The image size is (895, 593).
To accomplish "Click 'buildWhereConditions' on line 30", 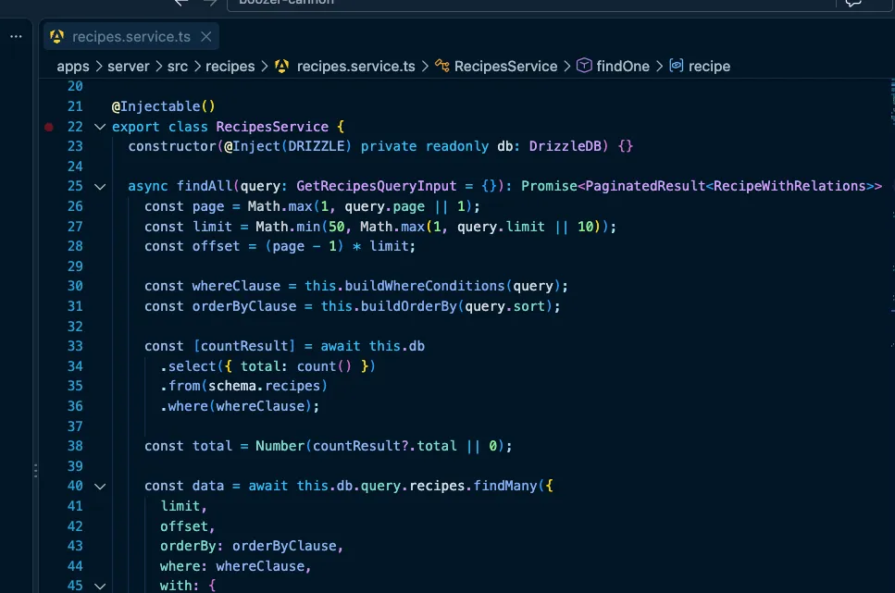I will [425, 286].
